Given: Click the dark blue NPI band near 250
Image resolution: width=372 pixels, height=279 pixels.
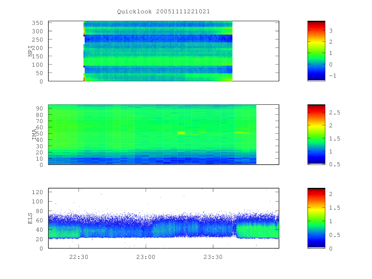Looking at the screenshot, I should click(158, 38).
